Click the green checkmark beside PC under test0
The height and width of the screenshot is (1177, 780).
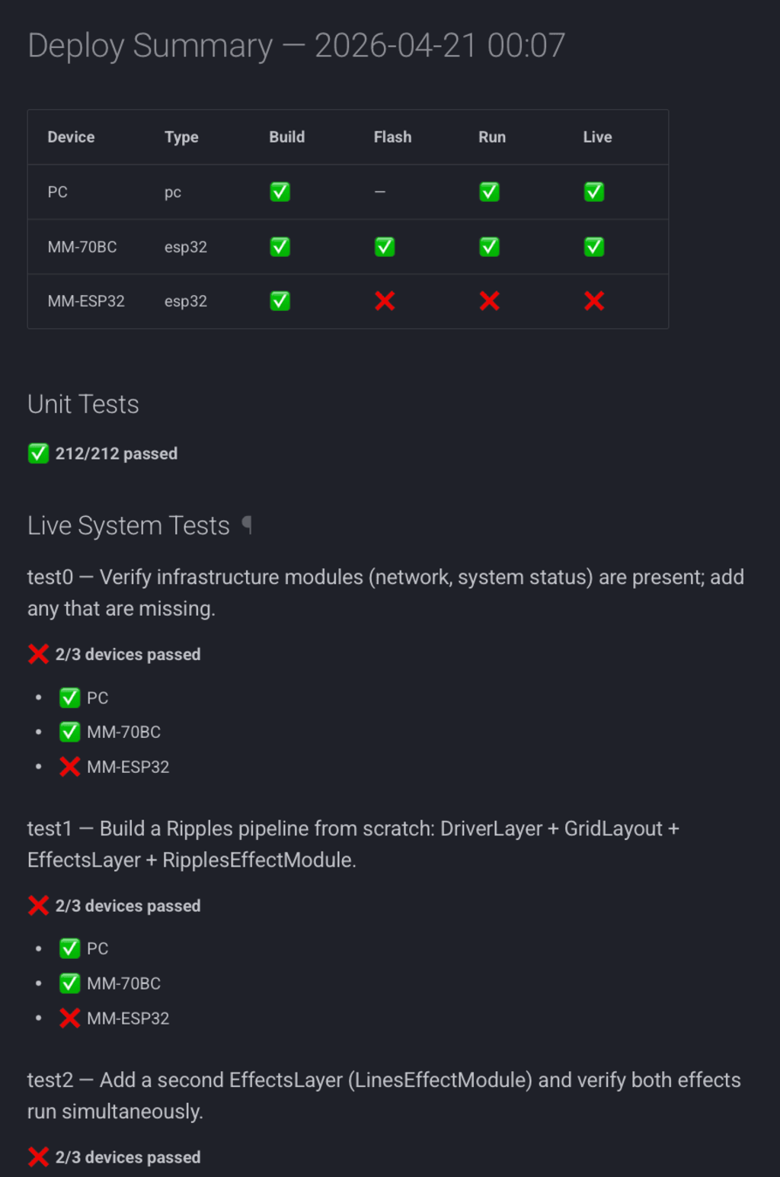coord(69,698)
